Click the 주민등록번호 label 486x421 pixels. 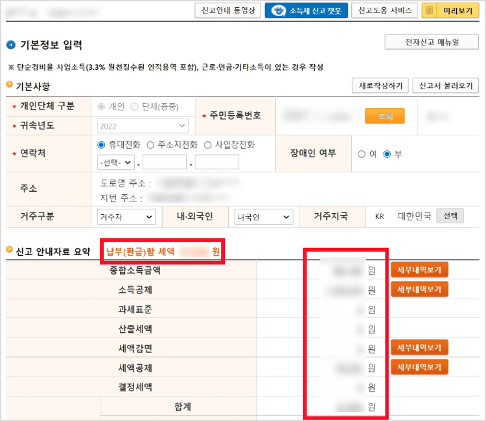point(235,115)
